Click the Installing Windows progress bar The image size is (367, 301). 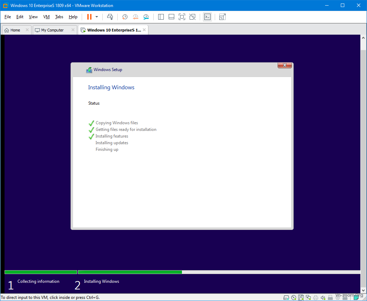(219, 272)
